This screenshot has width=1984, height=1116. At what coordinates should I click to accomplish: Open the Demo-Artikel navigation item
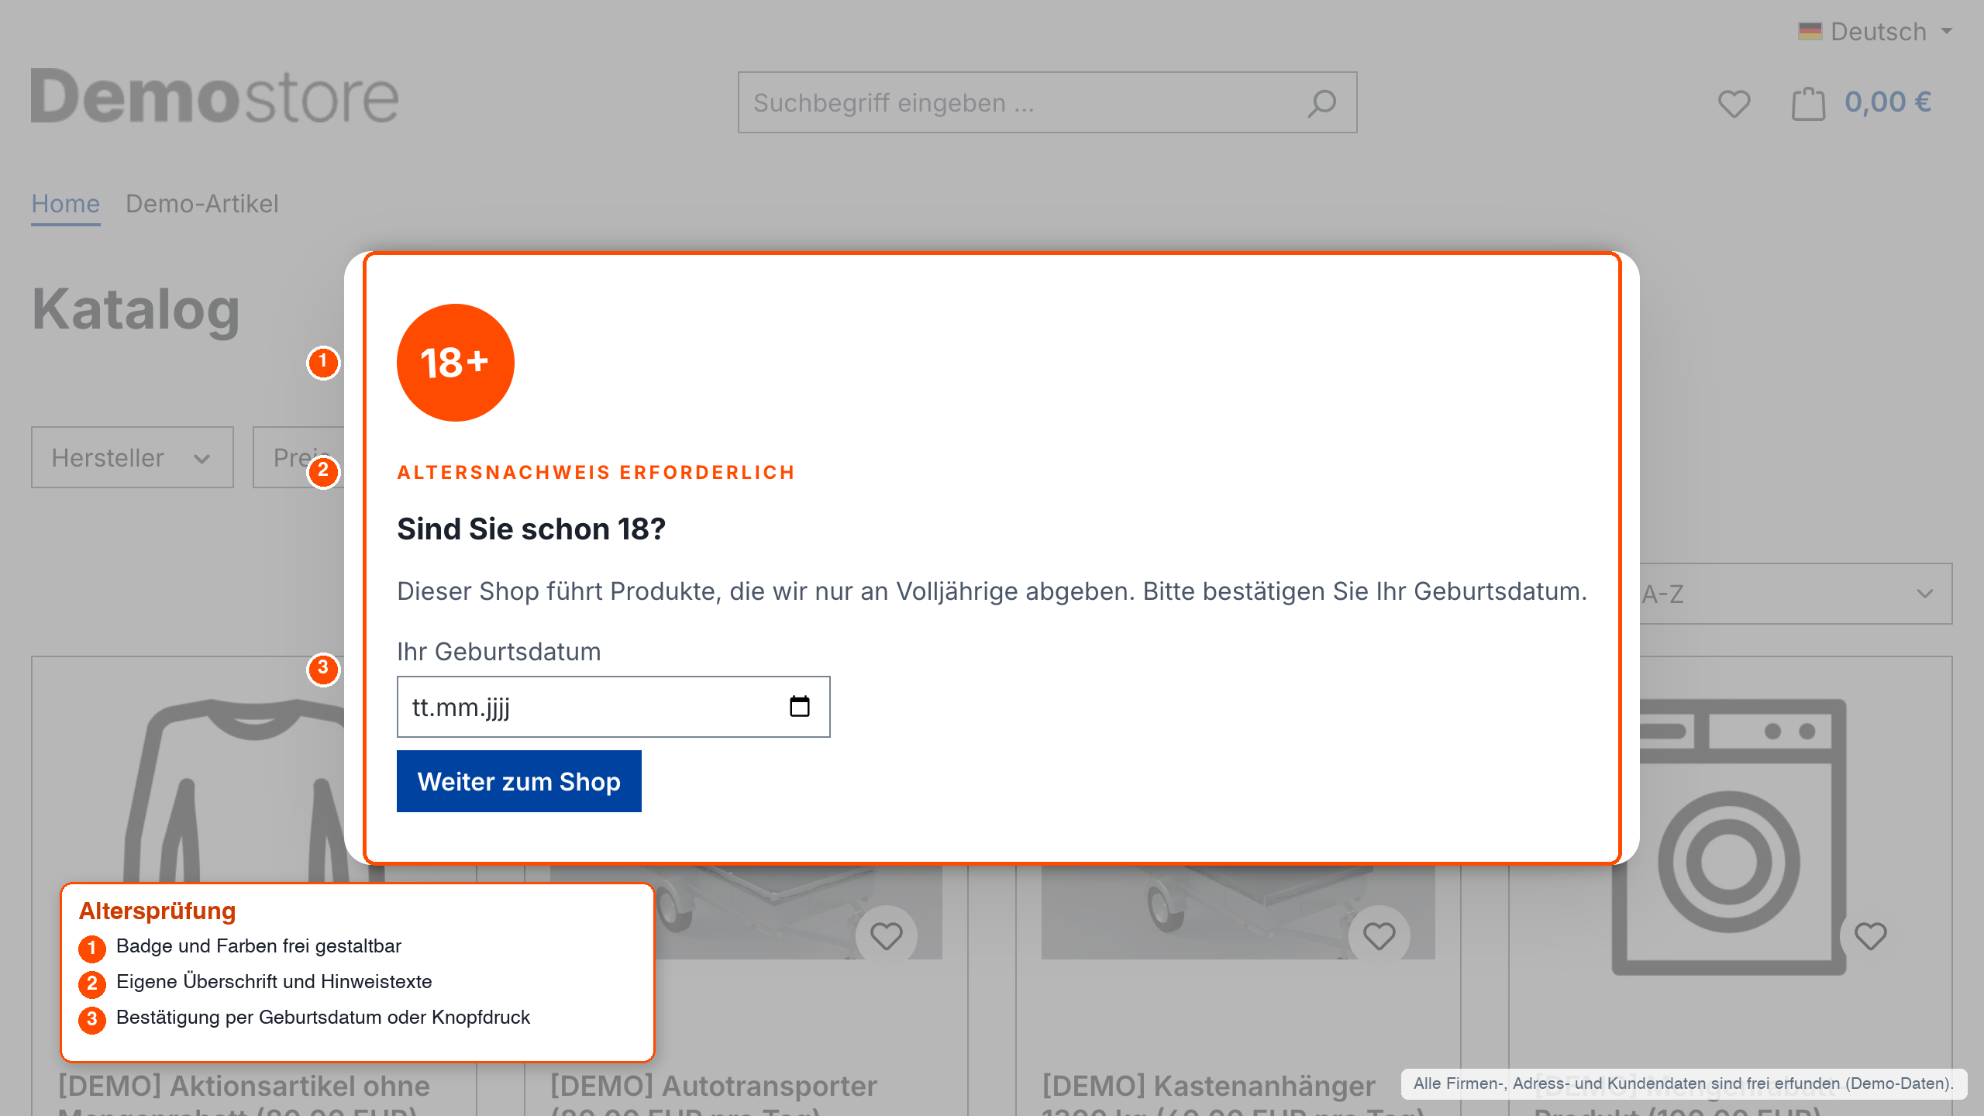(x=201, y=204)
